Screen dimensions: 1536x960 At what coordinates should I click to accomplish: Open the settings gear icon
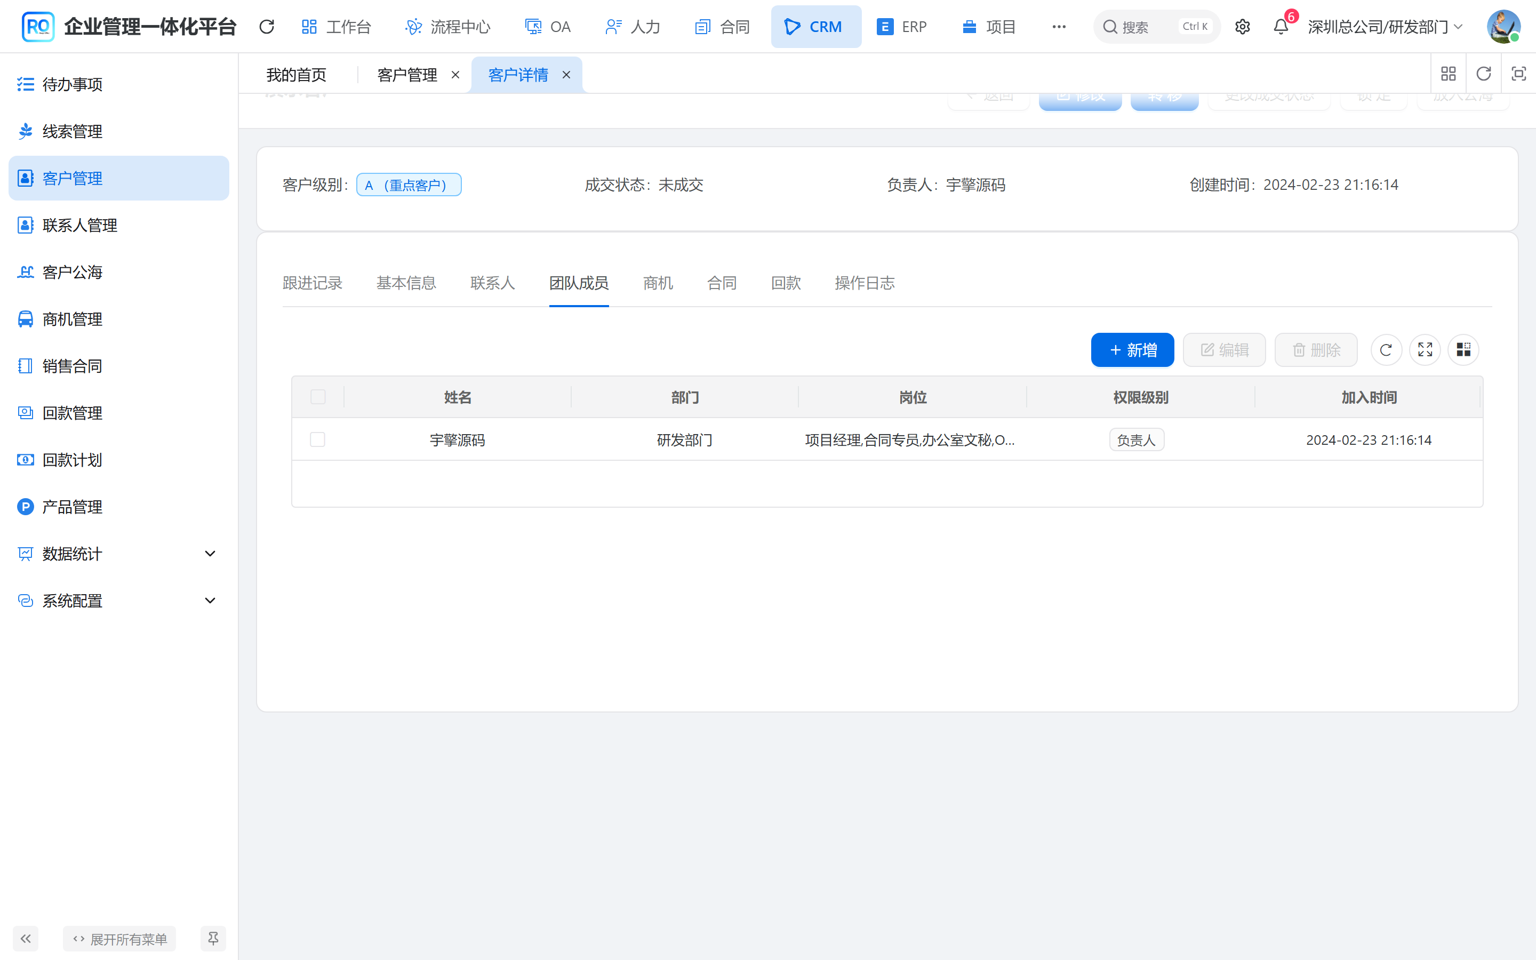pyautogui.click(x=1242, y=27)
